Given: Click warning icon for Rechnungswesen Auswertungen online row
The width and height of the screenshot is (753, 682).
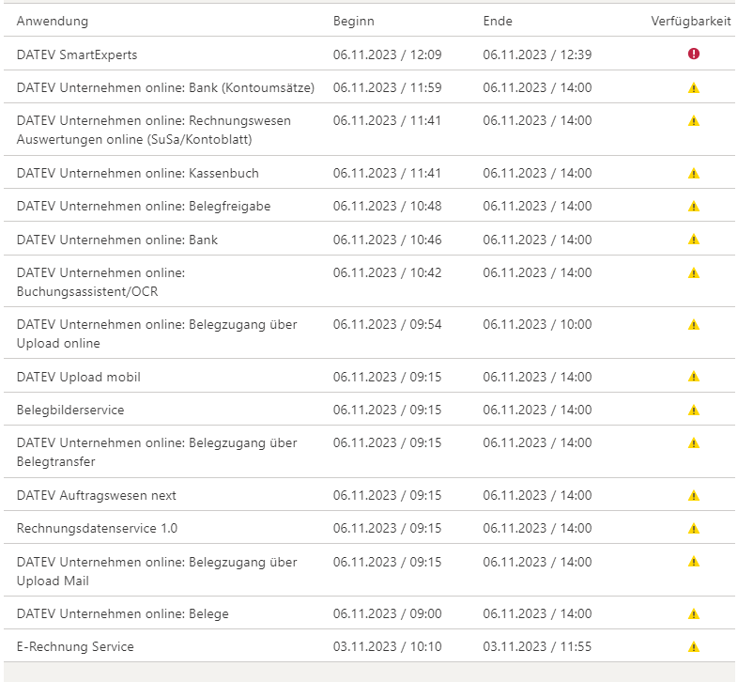Looking at the screenshot, I should (x=694, y=120).
